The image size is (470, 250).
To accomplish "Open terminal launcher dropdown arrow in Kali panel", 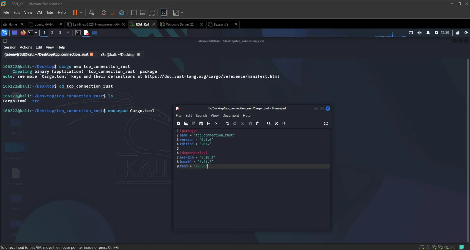I will click(36, 33).
